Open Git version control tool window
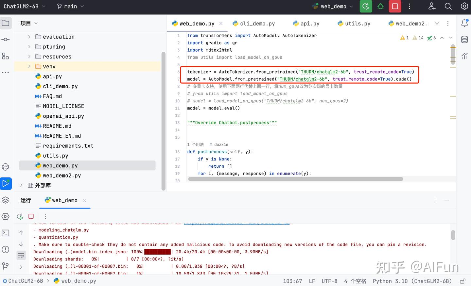The image size is (471, 286). pyautogui.click(x=6, y=266)
